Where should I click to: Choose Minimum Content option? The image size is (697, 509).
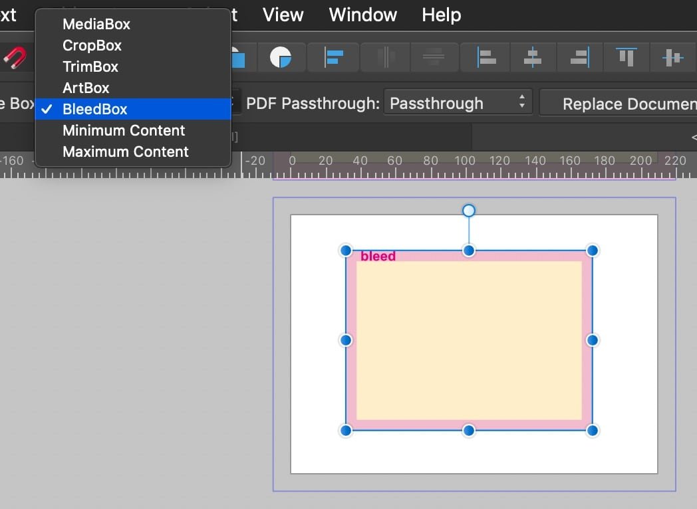point(123,130)
